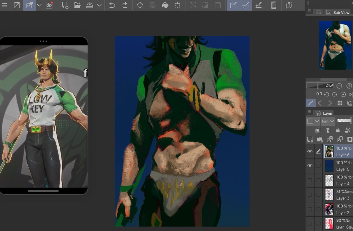The height and width of the screenshot is (231, 353).
Task: Save the file with the save icon
Action: pyautogui.click(x=90, y=5)
